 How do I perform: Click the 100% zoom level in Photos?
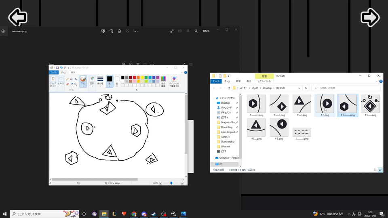(206, 31)
